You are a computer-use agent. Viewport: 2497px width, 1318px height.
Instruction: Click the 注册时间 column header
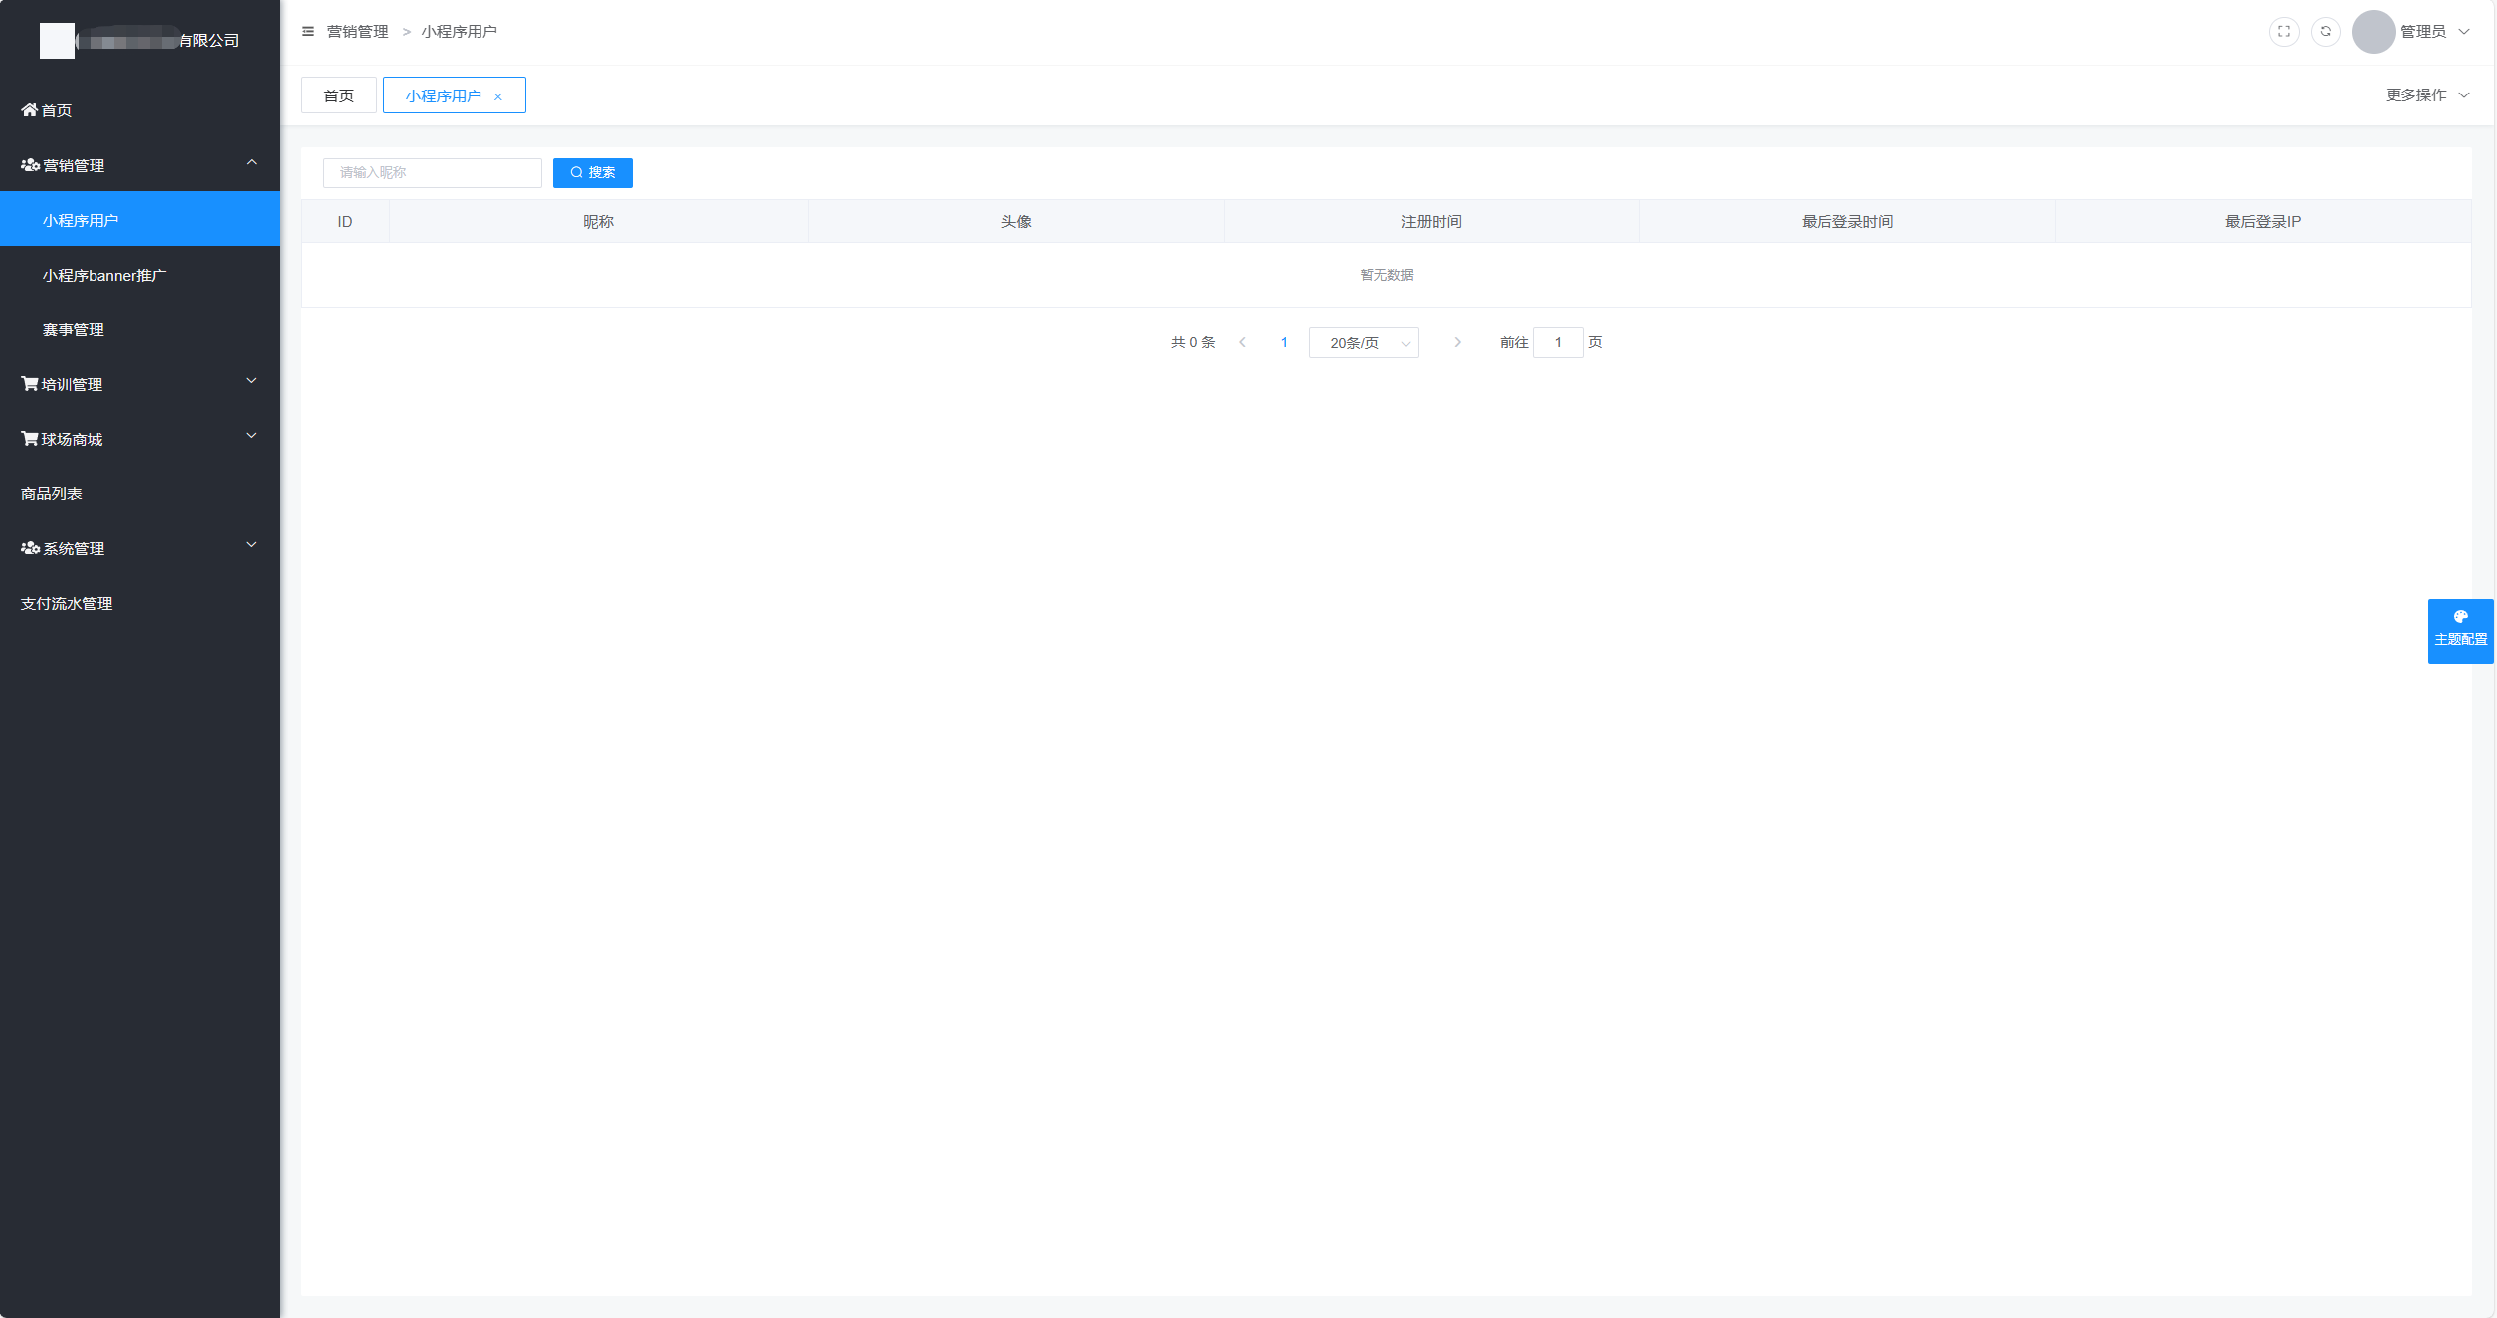click(x=1432, y=221)
